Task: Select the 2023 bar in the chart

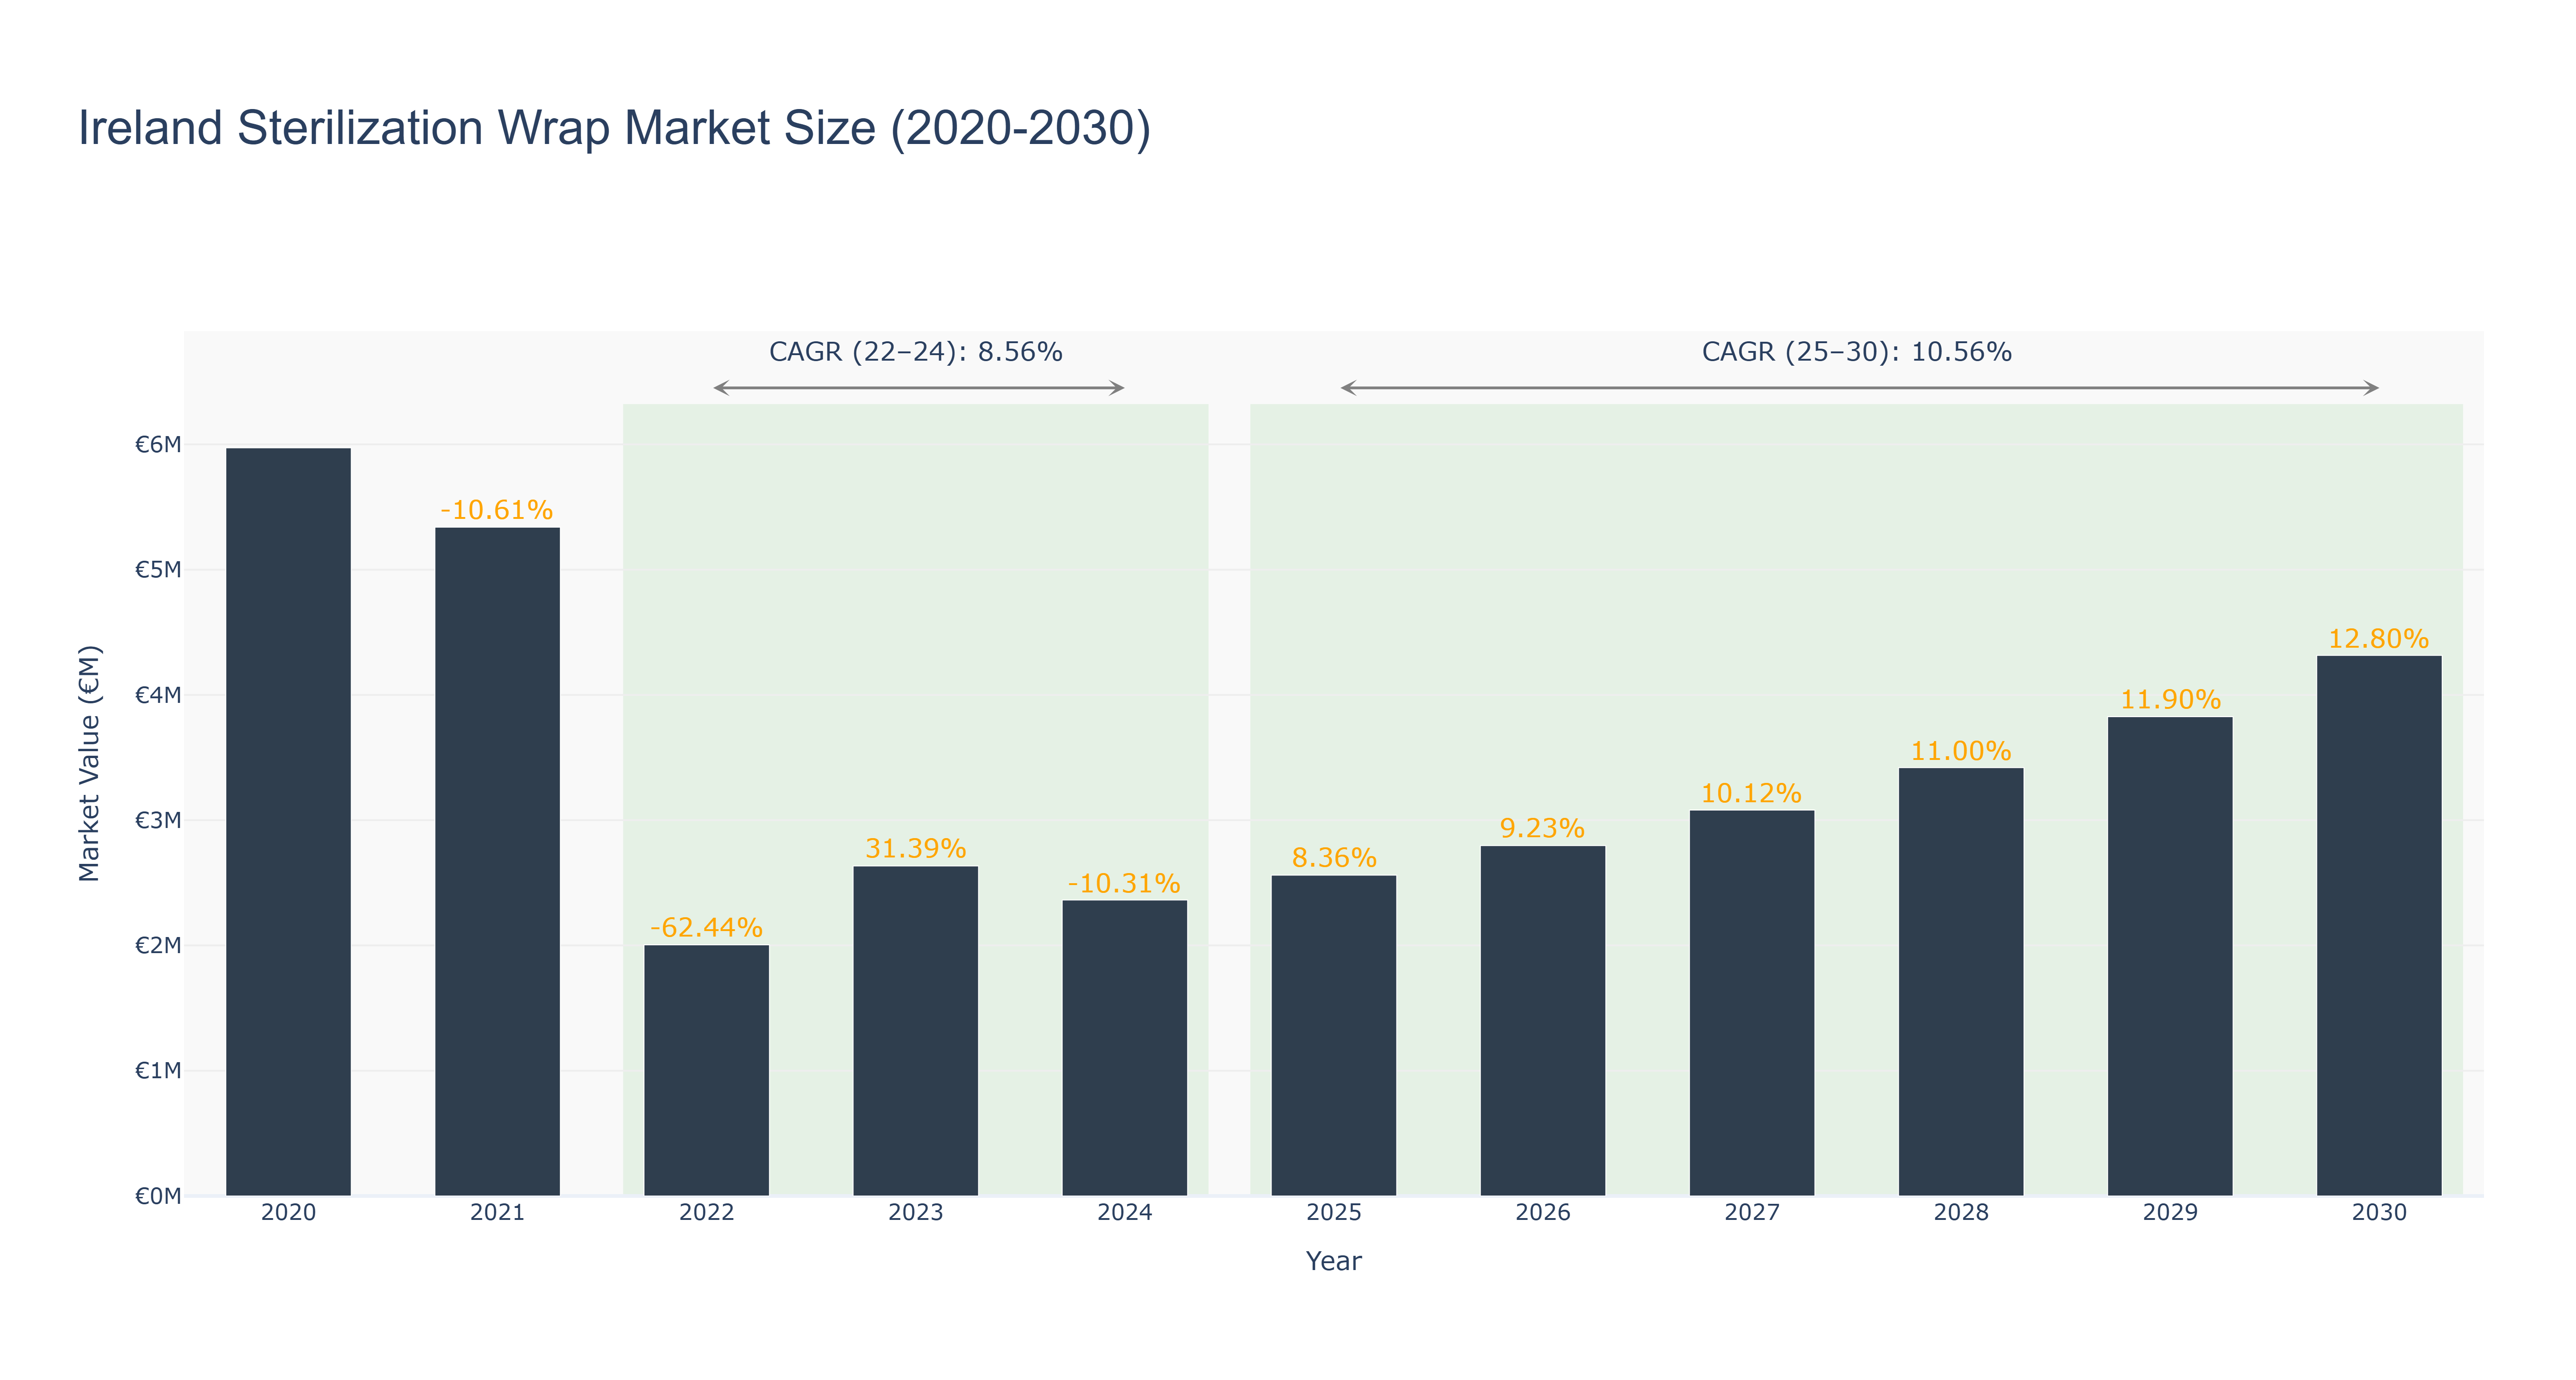Action: point(915,1030)
